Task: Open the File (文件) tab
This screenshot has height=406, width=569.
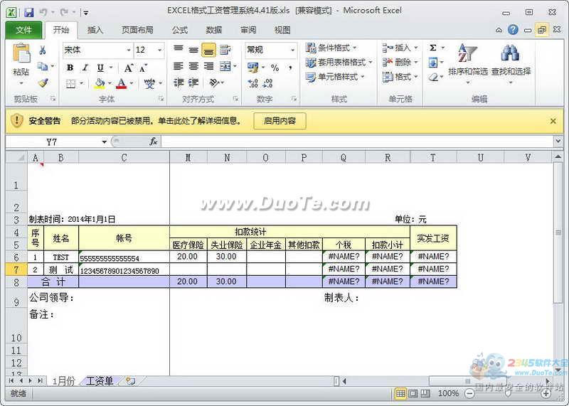Action: (23, 30)
